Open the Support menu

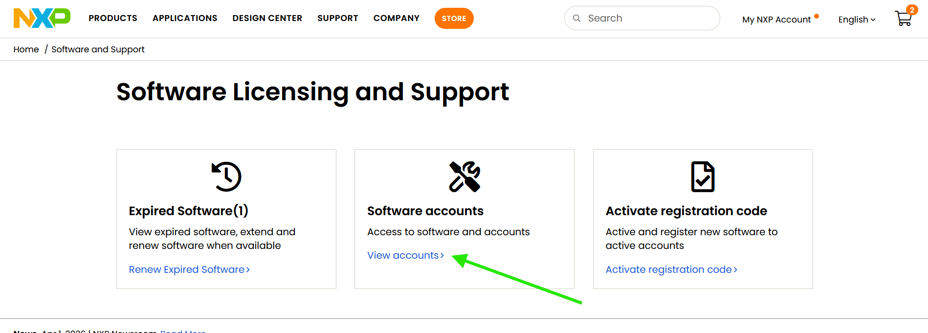[x=338, y=18]
